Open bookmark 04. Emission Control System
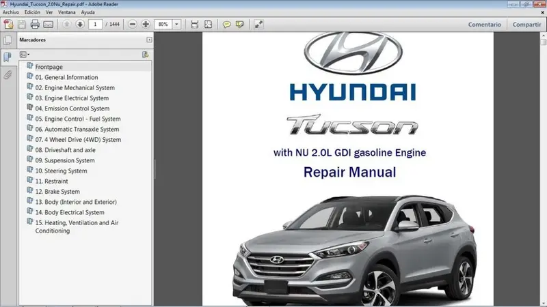This screenshot has height=307, width=547. (72, 108)
